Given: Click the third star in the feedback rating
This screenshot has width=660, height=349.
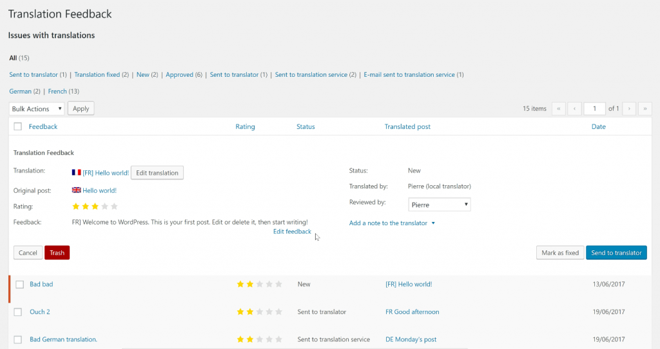Looking at the screenshot, I should (95, 206).
